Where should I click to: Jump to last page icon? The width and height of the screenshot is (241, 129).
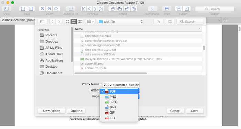pyautogui.click(x=101, y=9)
